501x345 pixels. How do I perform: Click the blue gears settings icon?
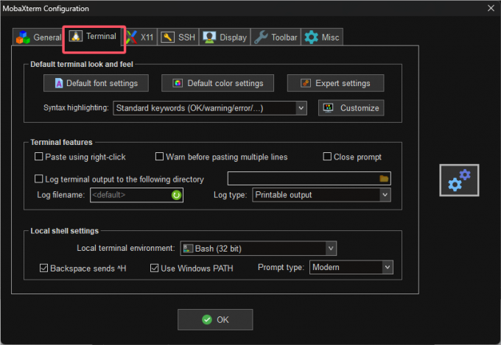(459, 180)
